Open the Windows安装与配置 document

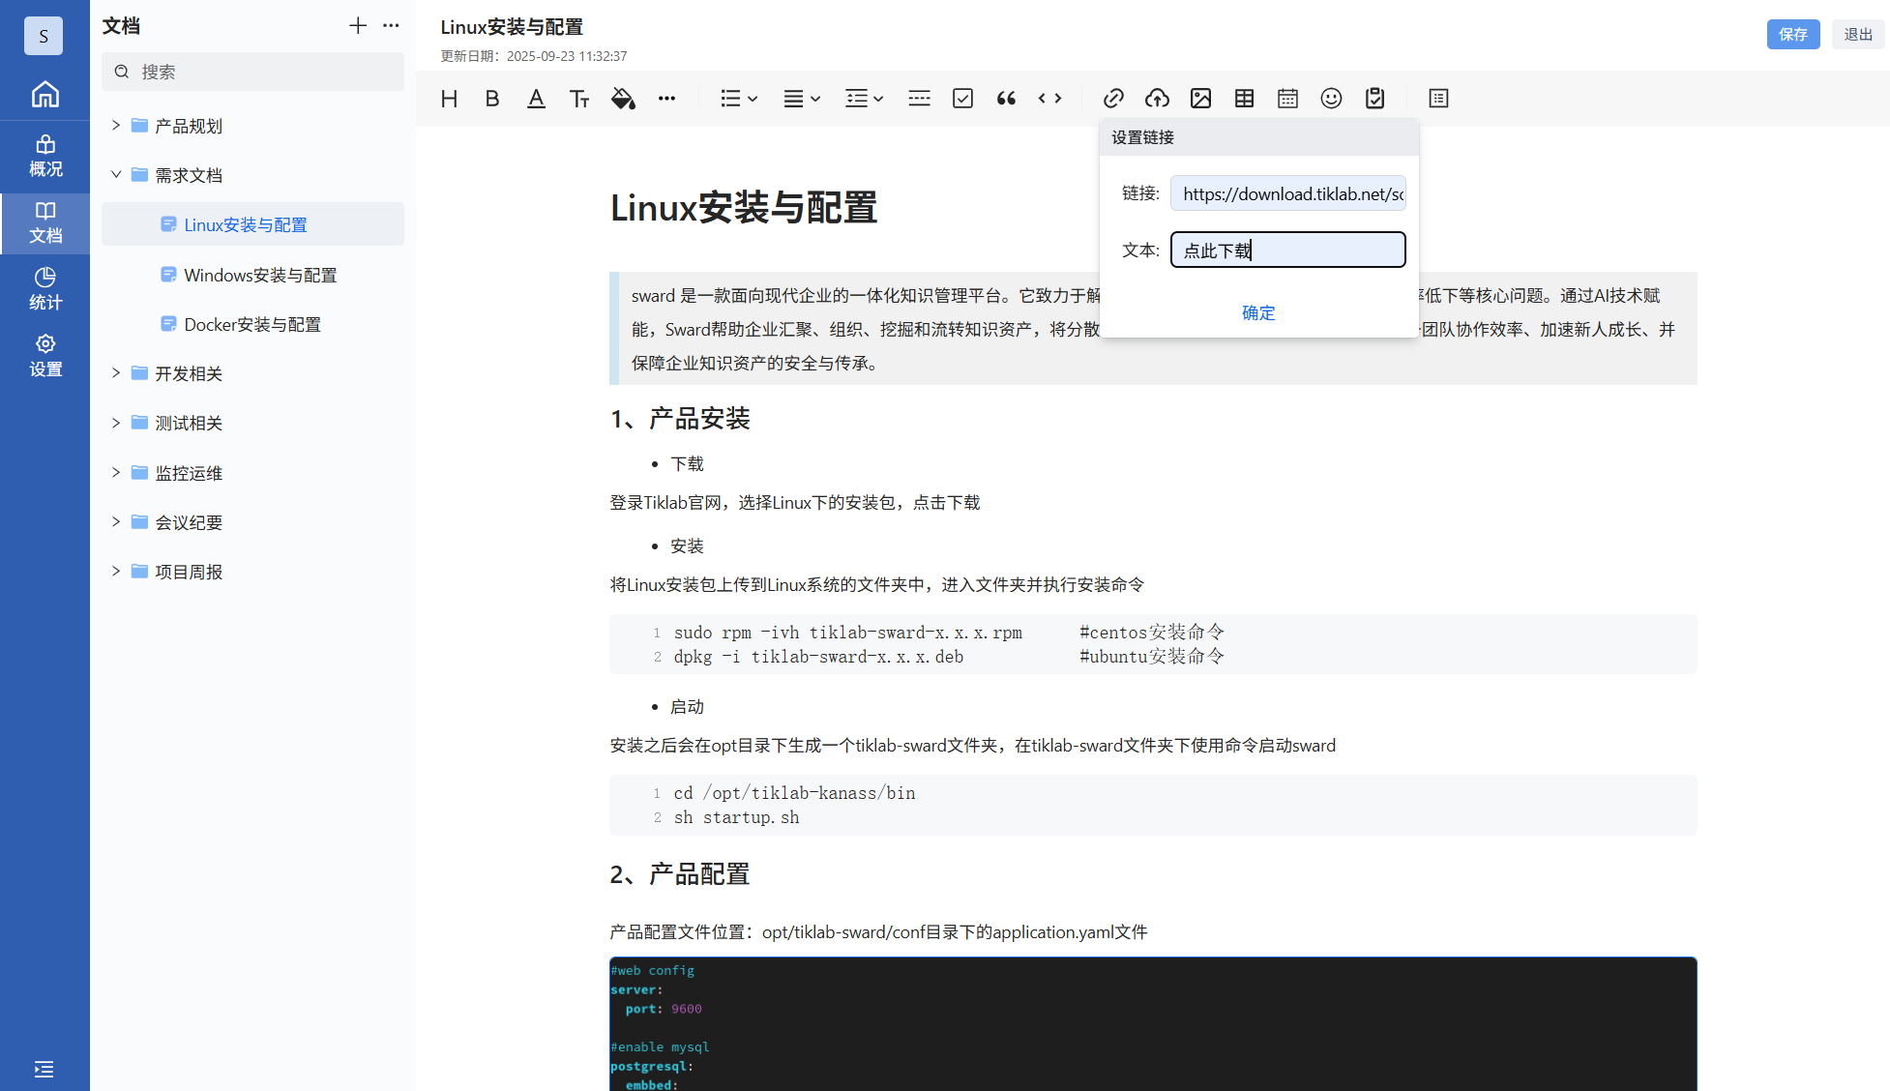click(x=260, y=276)
